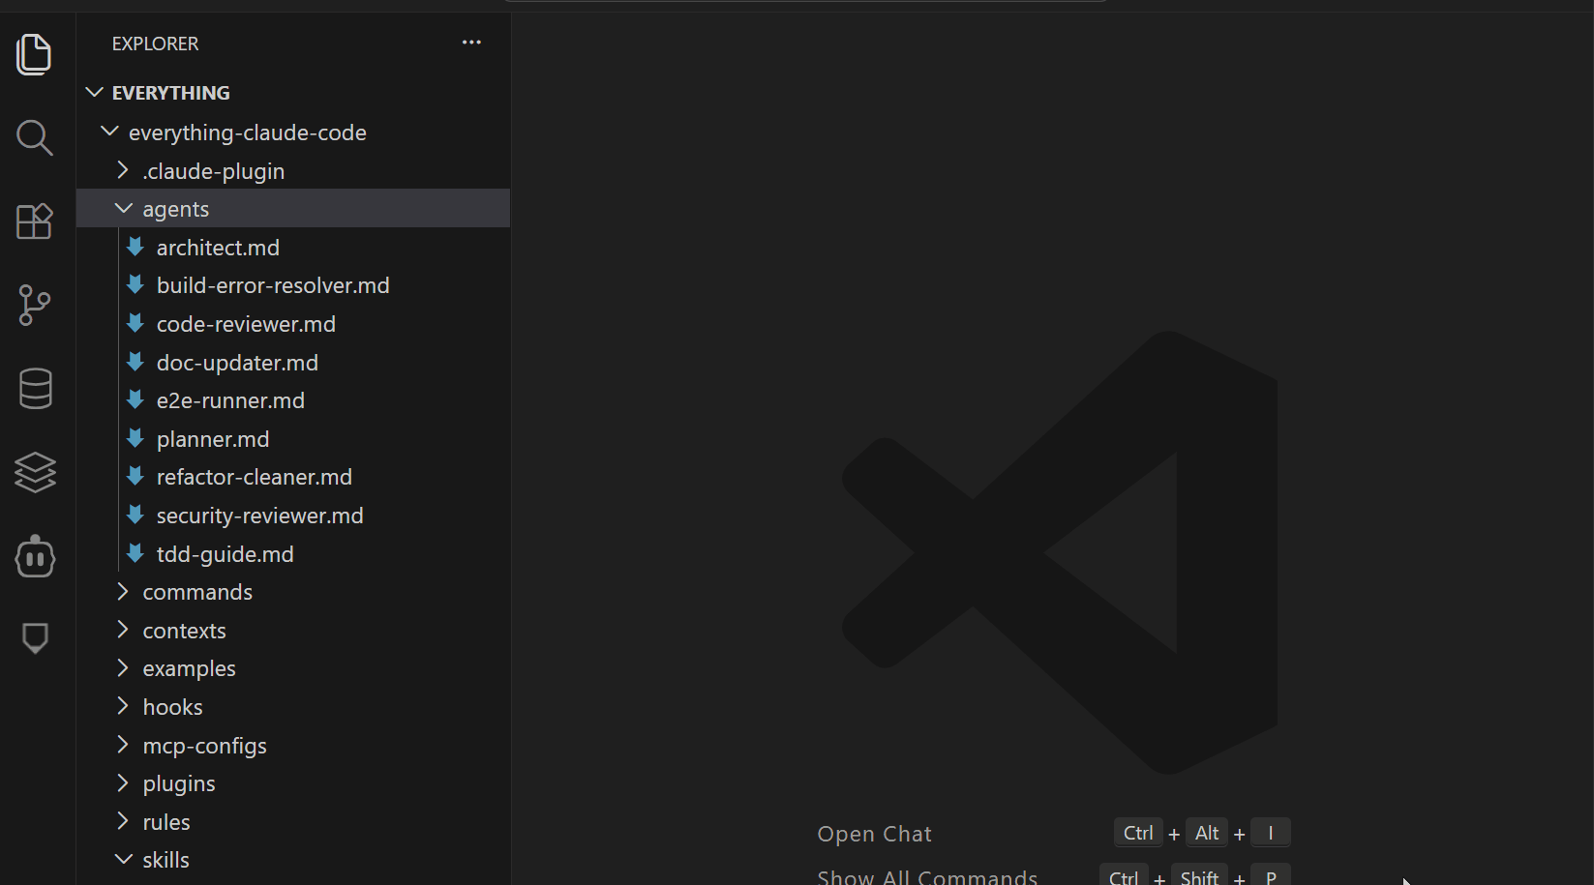Select the hooks folder label
1594x885 pixels.
click(x=173, y=707)
